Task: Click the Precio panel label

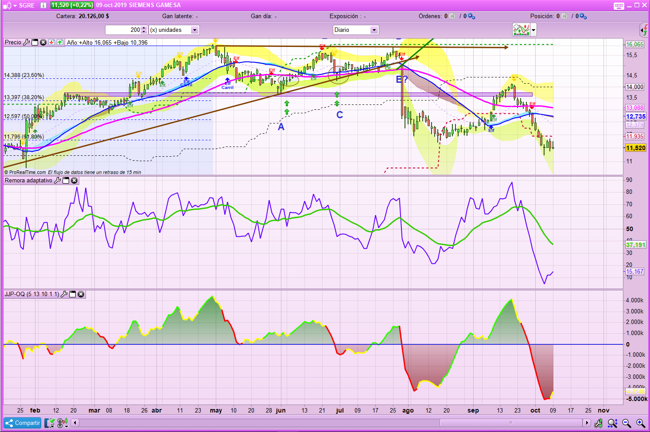Action: 13,42
